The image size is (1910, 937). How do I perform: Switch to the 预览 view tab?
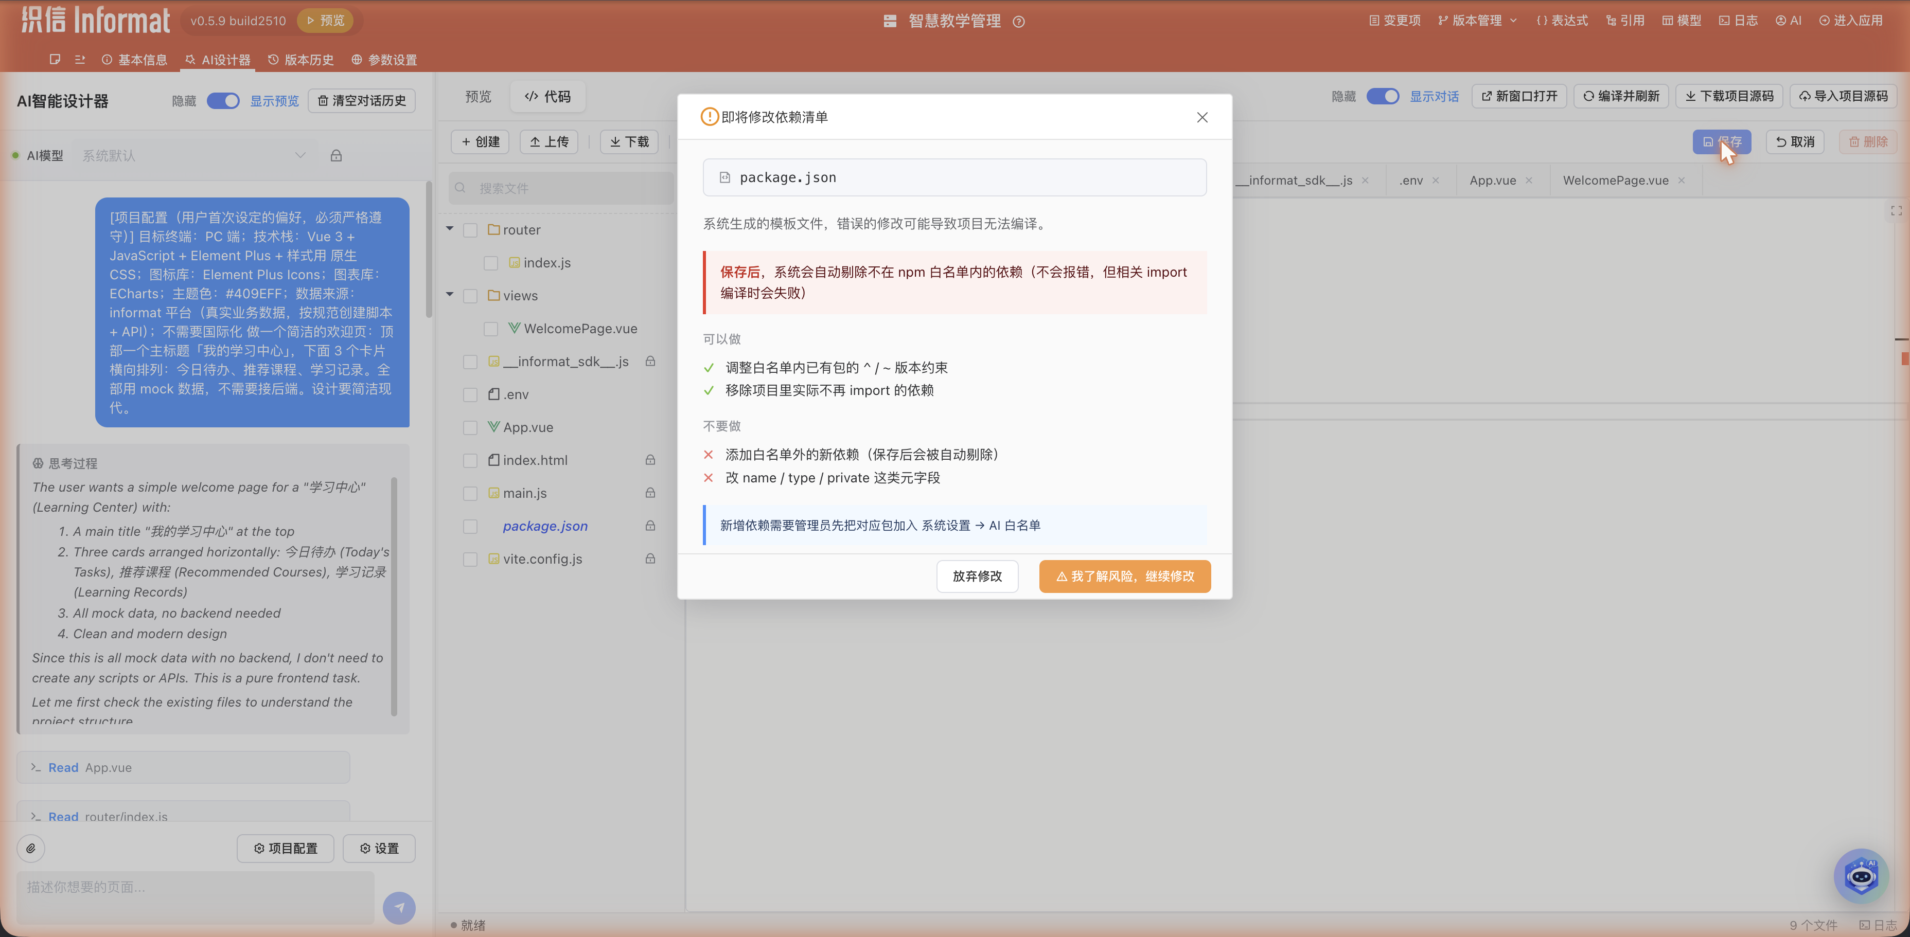(x=478, y=96)
